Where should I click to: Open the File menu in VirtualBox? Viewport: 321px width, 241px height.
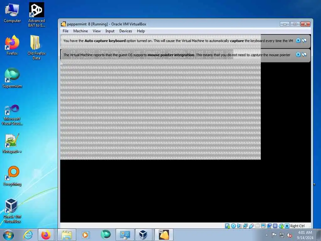[66, 31]
